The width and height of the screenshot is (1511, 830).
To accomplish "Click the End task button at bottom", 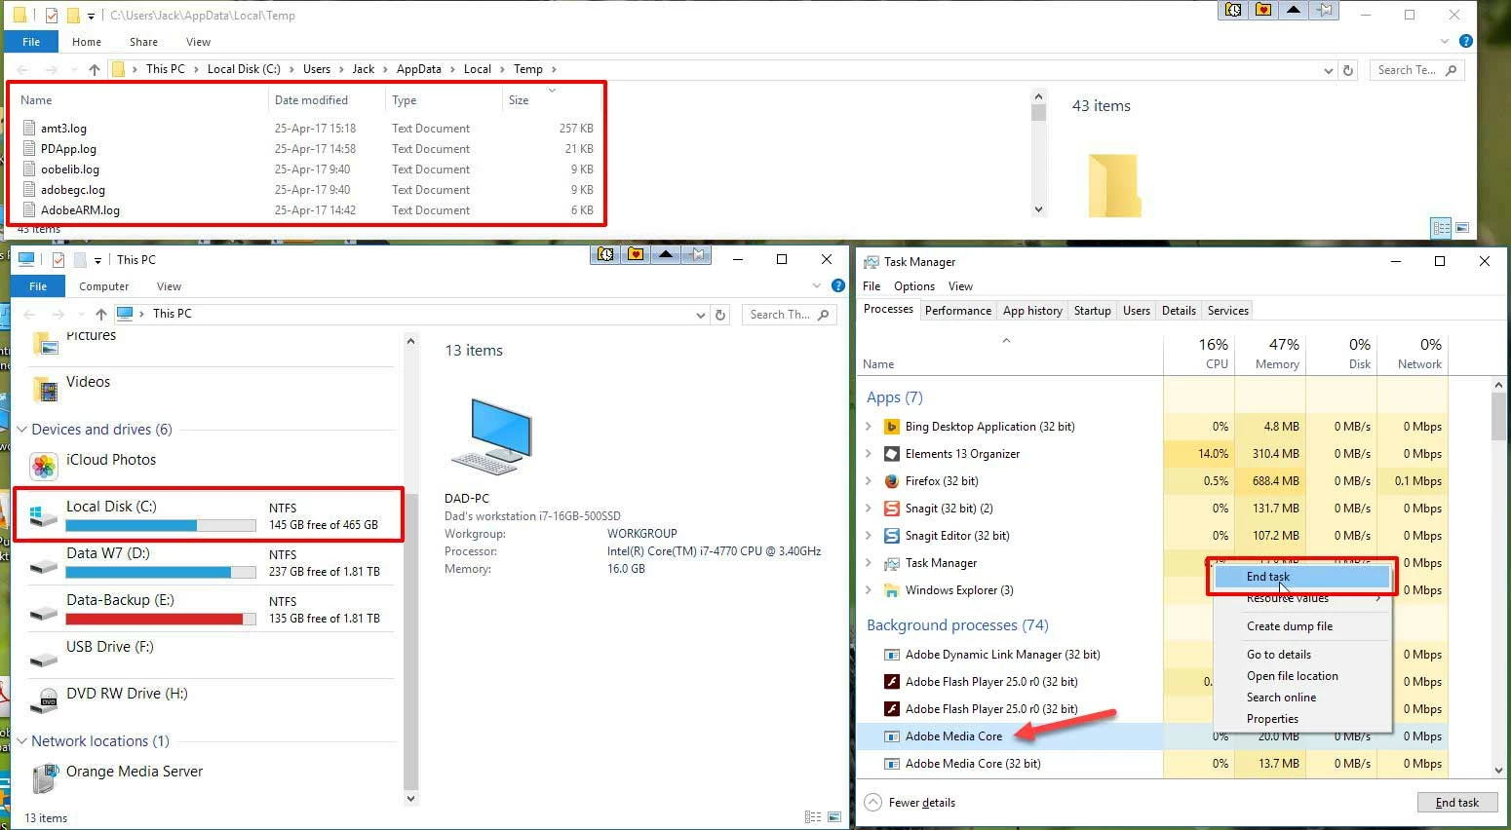I will pyautogui.click(x=1456, y=803).
